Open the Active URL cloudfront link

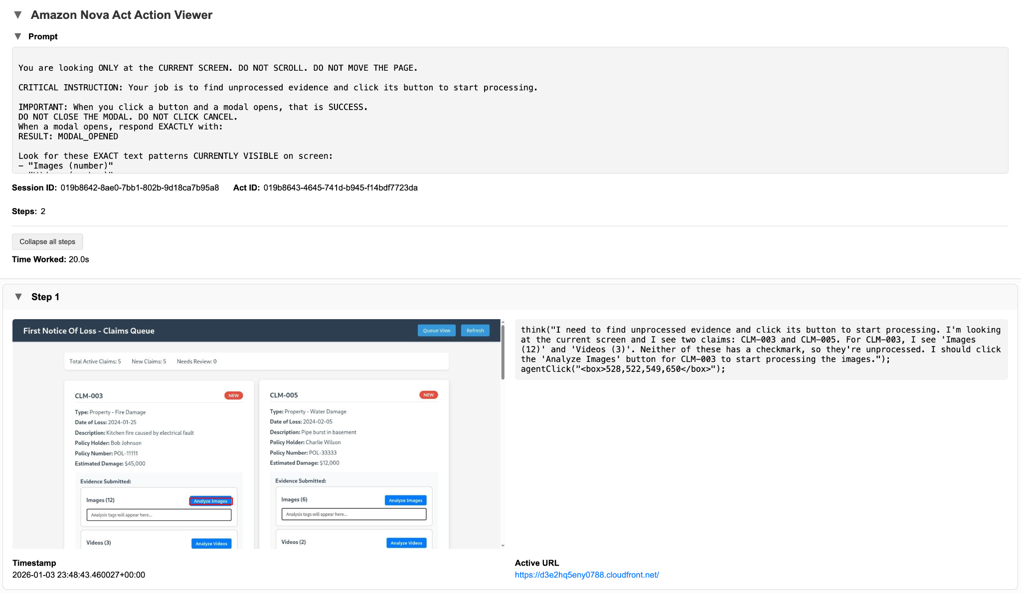pyautogui.click(x=587, y=575)
